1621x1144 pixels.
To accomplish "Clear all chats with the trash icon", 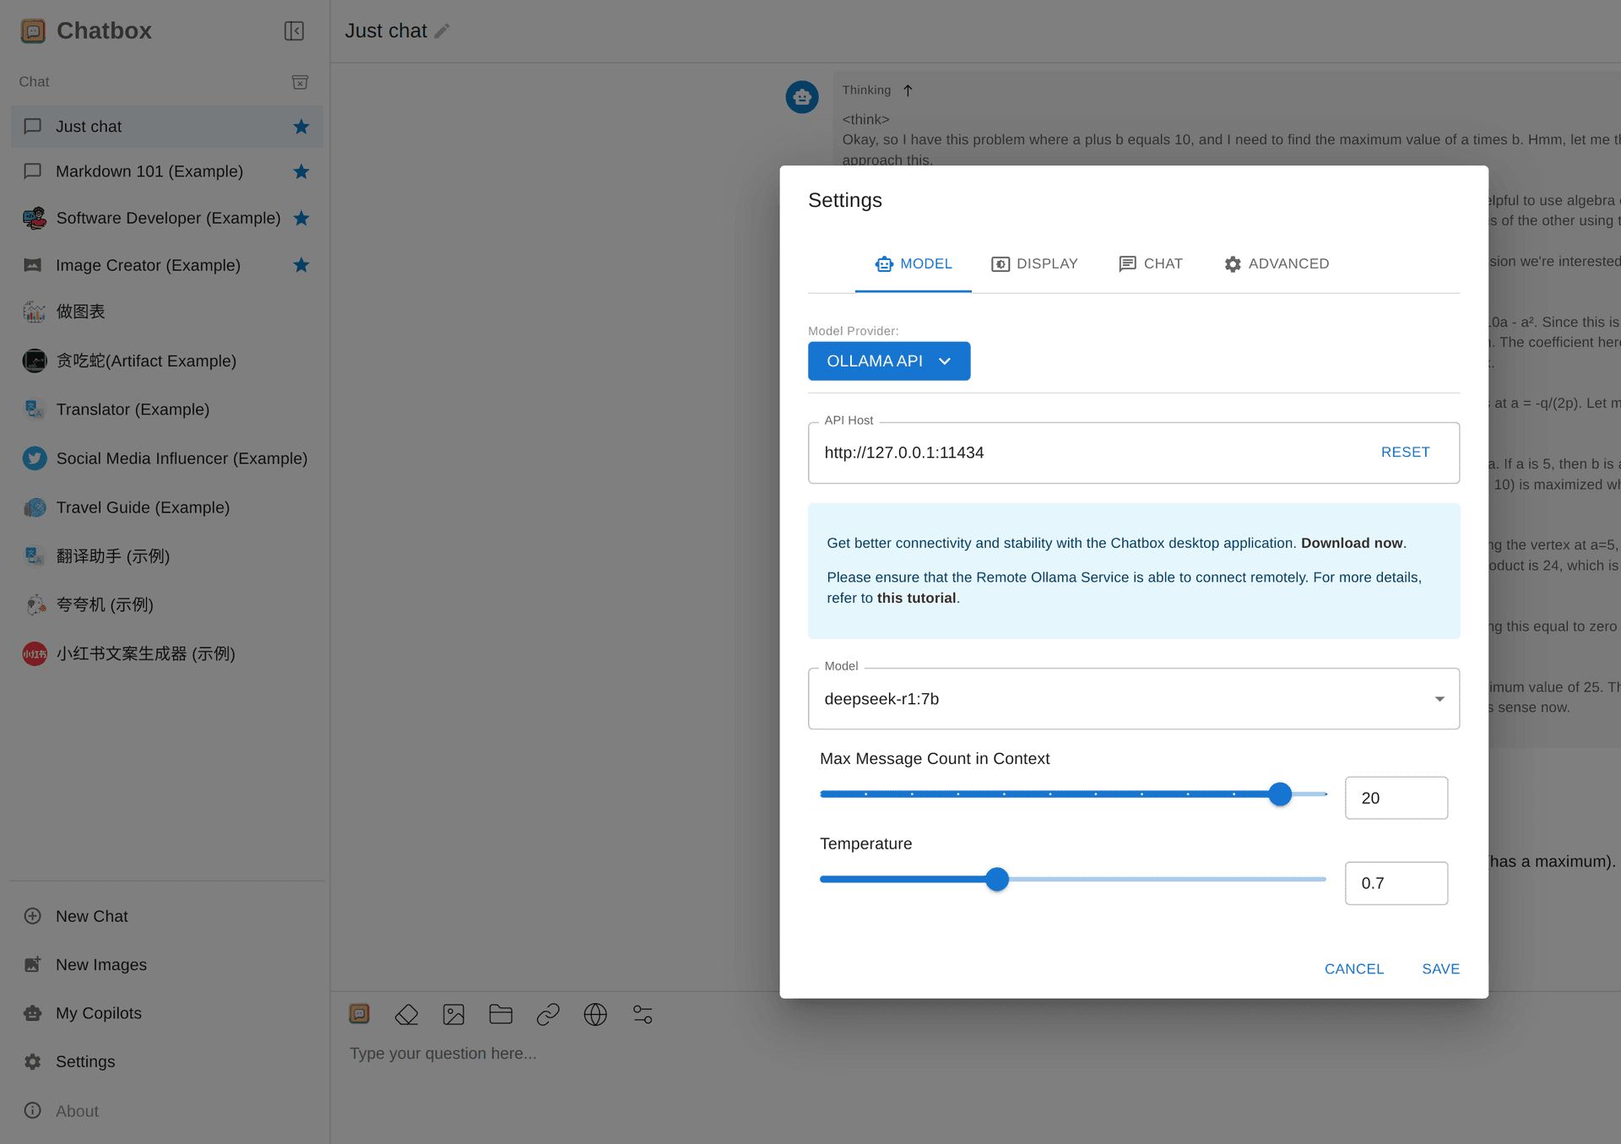I will [x=301, y=82].
